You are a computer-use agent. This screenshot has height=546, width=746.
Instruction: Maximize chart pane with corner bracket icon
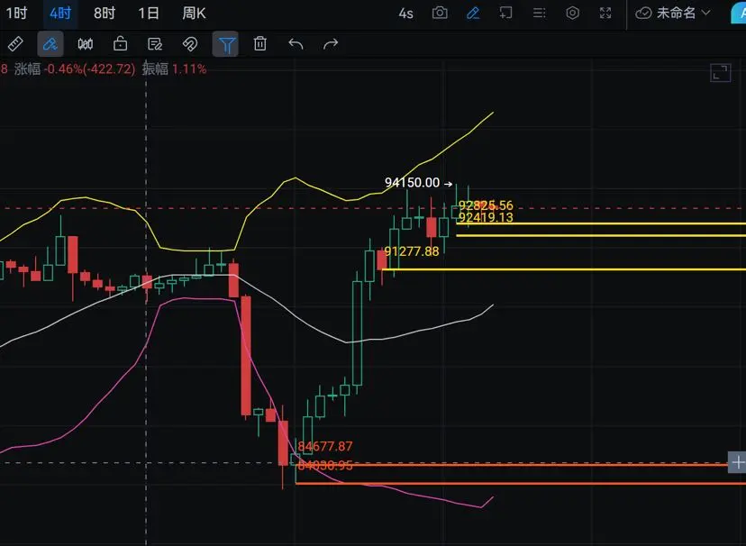point(720,73)
